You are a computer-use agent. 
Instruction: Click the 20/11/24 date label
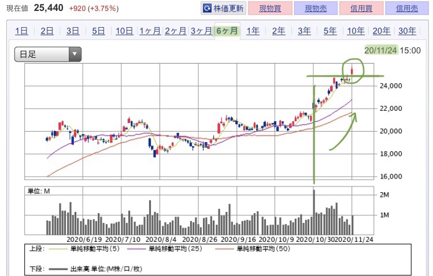click(380, 50)
